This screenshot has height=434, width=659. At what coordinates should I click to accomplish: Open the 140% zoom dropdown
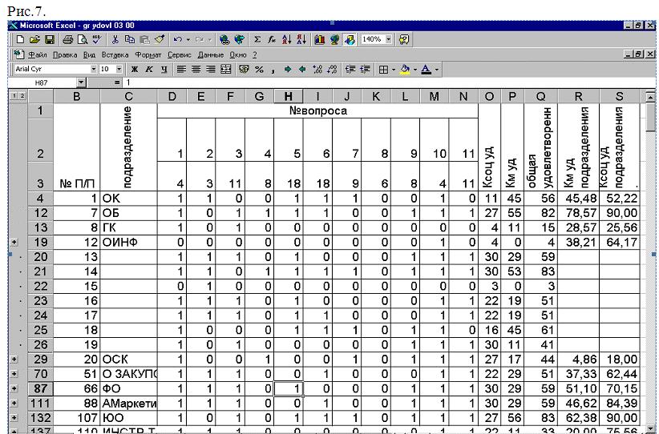click(388, 39)
